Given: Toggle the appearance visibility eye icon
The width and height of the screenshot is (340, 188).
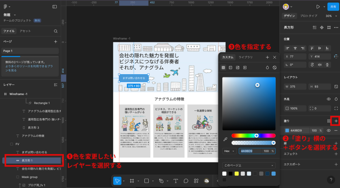Looking at the screenshot, I should (x=329, y=99).
